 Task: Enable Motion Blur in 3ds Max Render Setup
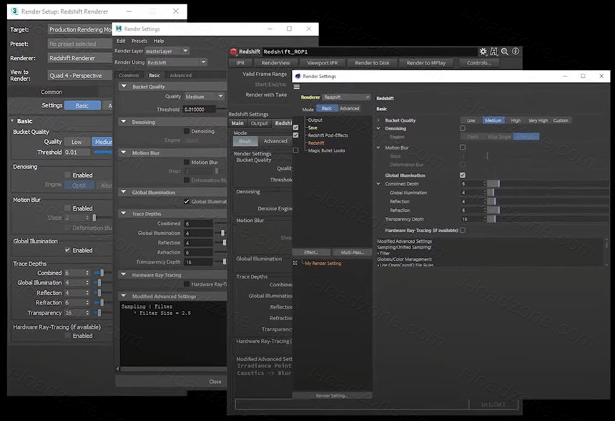tap(67, 208)
